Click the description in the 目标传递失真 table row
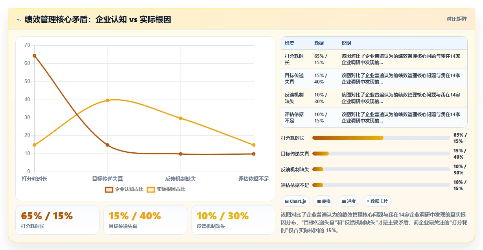483x250 pixels. (401, 79)
